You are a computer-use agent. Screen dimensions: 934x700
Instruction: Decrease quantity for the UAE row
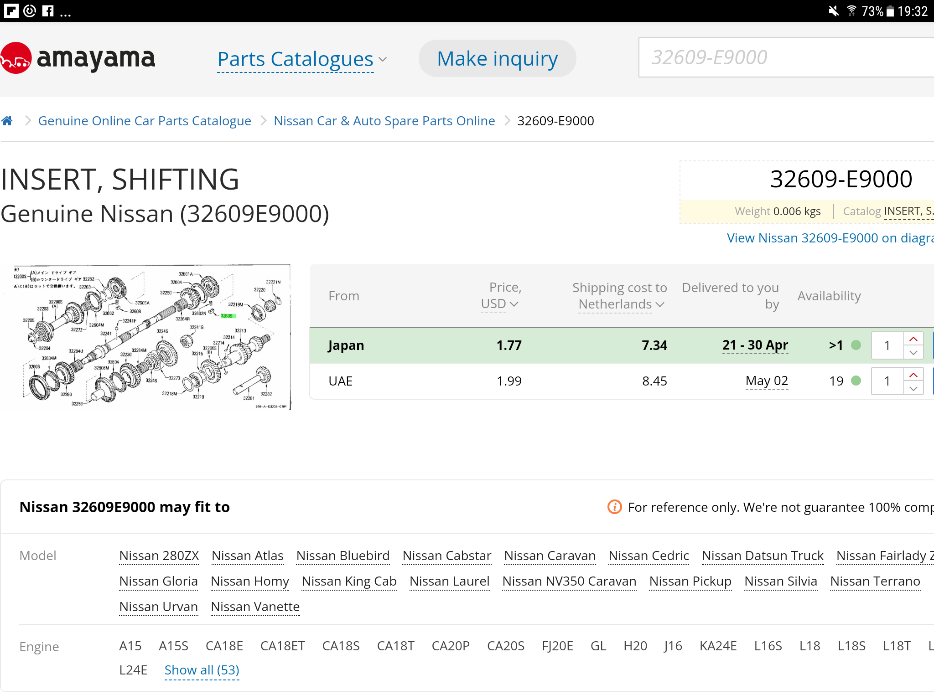click(x=913, y=388)
